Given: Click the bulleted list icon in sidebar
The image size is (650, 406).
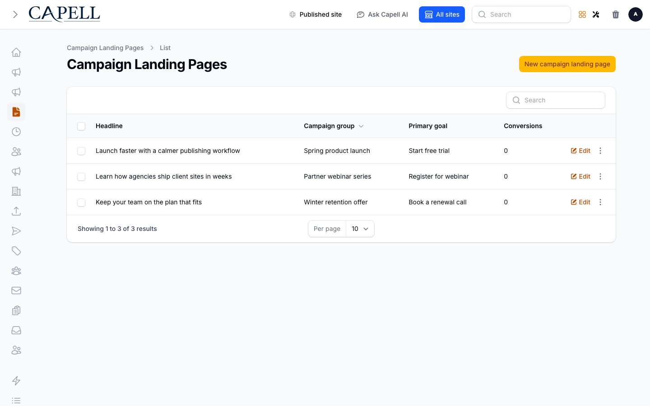Looking at the screenshot, I should pyautogui.click(x=16, y=401).
